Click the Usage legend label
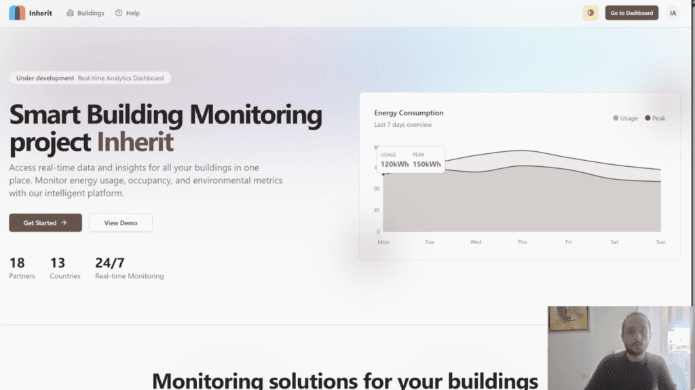695x390 pixels. 629,118
